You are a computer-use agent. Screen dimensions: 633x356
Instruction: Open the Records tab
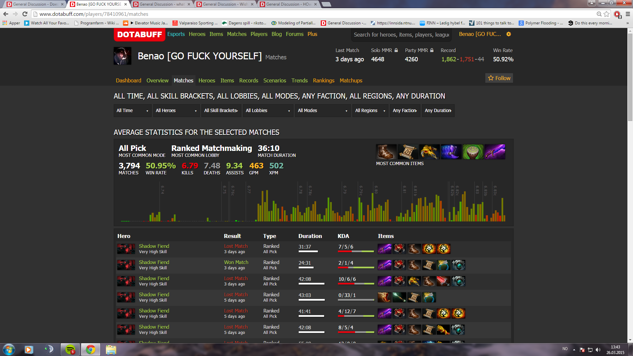(x=249, y=80)
